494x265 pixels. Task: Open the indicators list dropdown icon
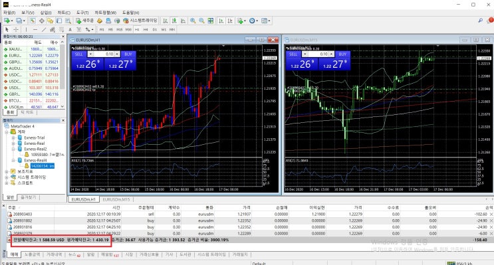pos(241,21)
